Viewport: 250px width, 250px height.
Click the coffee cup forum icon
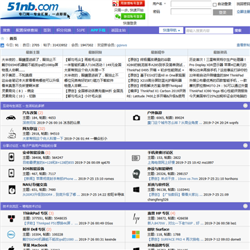(11, 133)
